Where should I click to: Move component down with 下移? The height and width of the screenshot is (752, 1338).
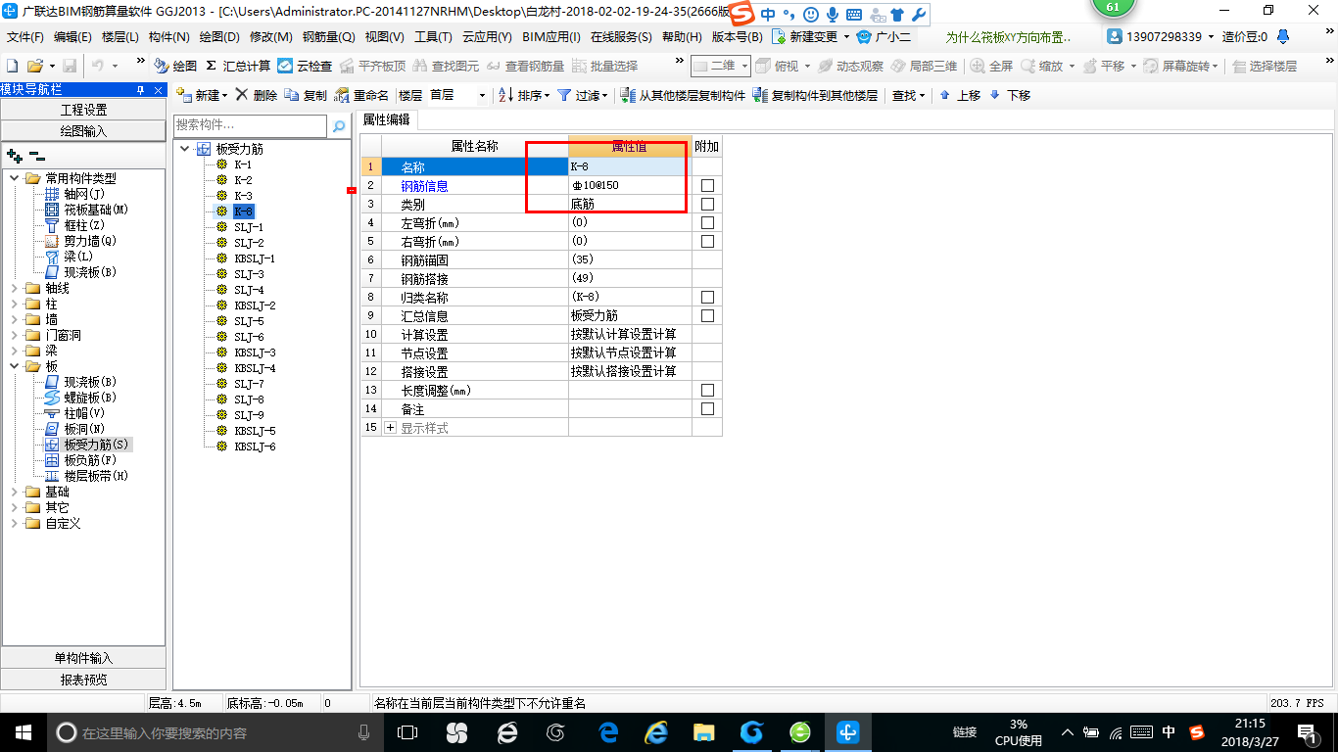click(1009, 95)
